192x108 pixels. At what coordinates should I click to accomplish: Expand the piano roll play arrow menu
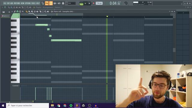click(12, 11)
